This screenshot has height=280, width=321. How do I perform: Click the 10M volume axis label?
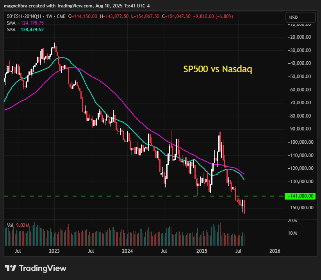coord(292,233)
